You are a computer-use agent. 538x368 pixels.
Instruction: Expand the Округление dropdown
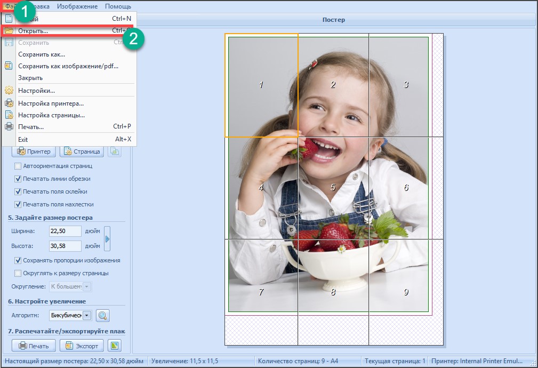87,287
